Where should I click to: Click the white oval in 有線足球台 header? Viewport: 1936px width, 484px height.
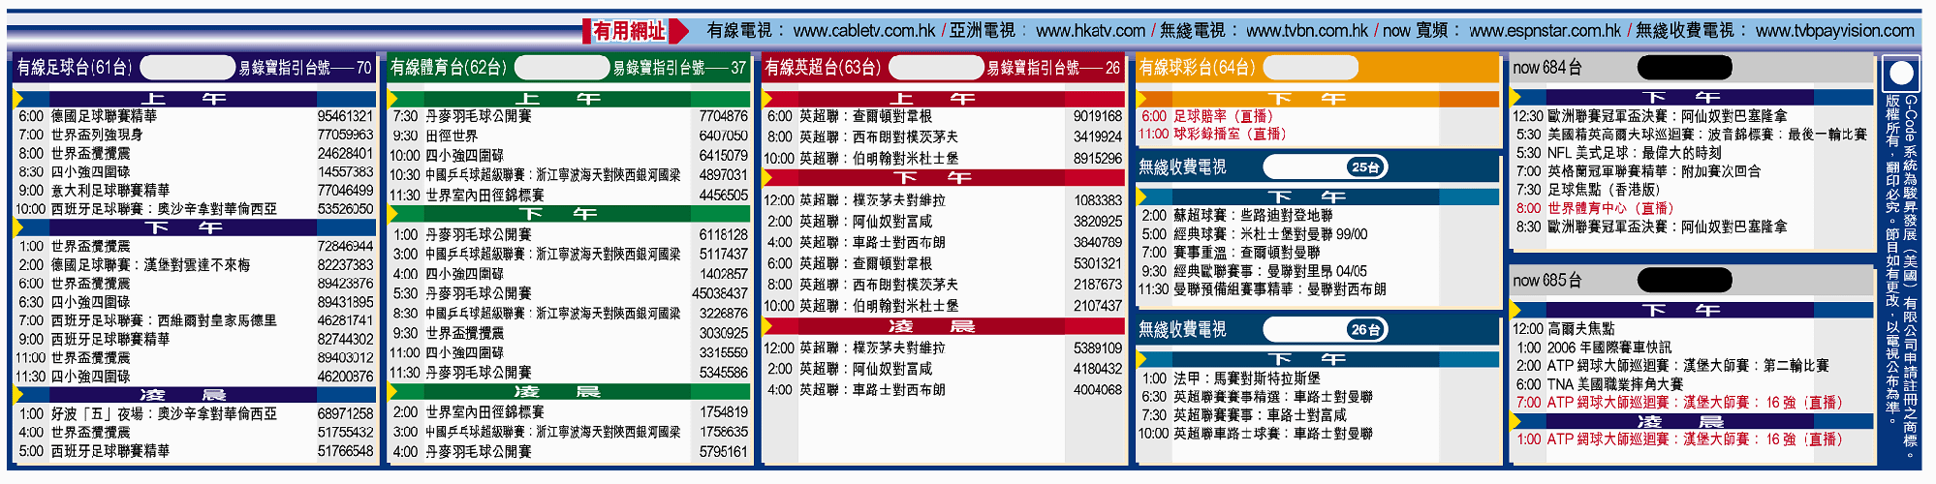coord(188,68)
